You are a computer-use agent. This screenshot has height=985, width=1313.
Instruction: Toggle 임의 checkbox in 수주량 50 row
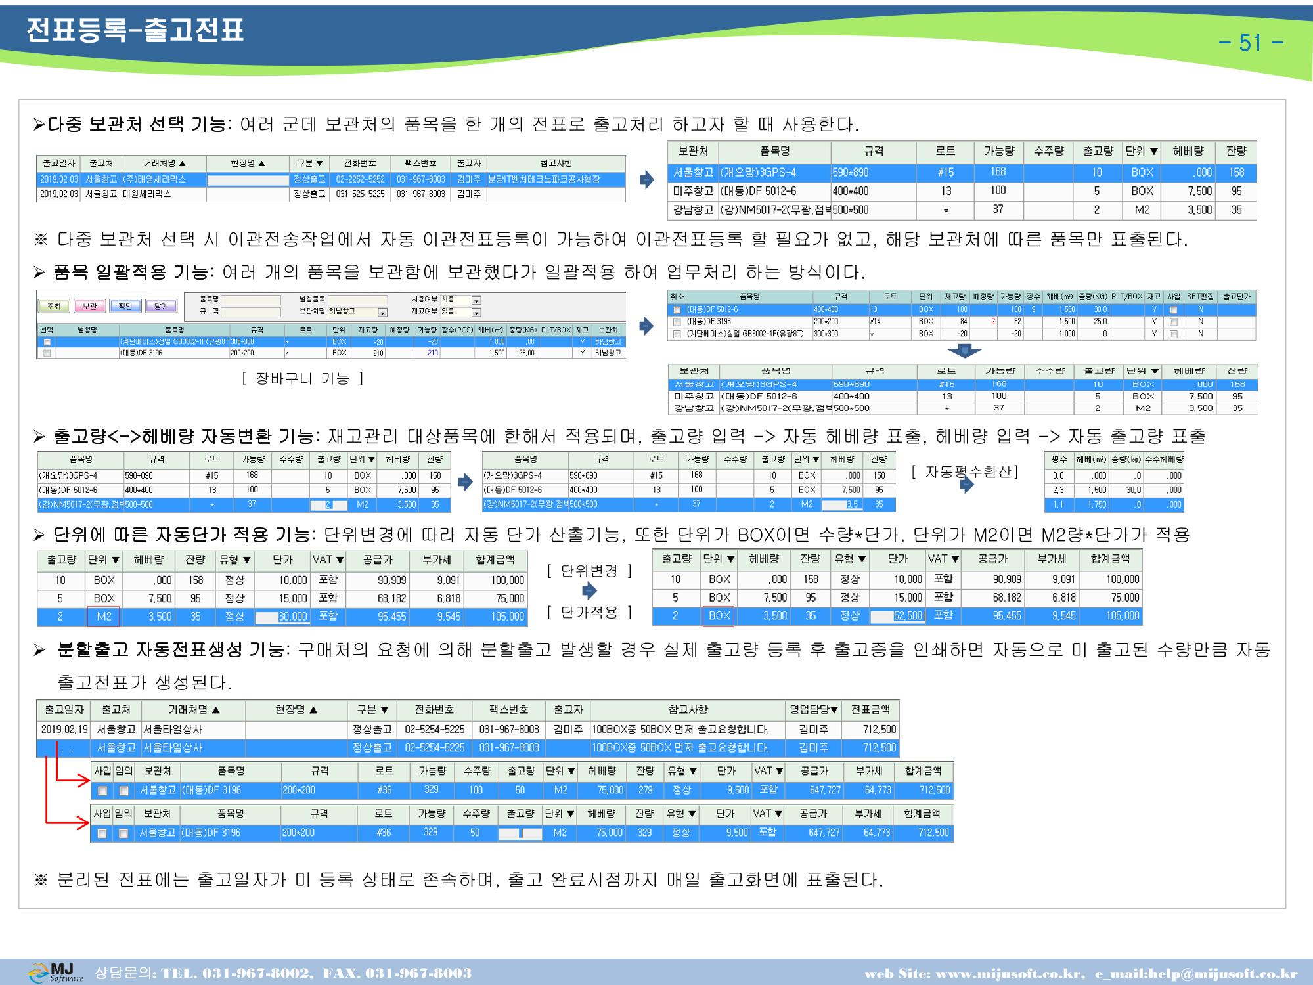tap(123, 833)
